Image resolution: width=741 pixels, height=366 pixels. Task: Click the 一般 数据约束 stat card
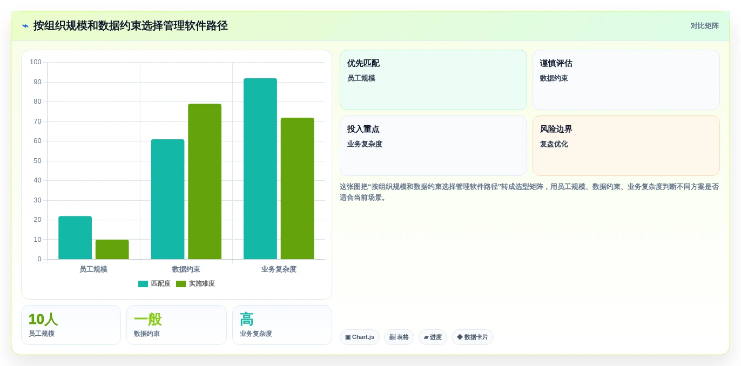click(177, 325)
